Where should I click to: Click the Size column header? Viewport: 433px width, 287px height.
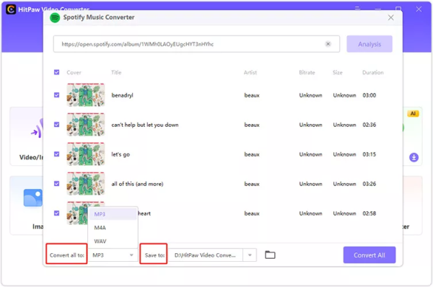[338, 72]
